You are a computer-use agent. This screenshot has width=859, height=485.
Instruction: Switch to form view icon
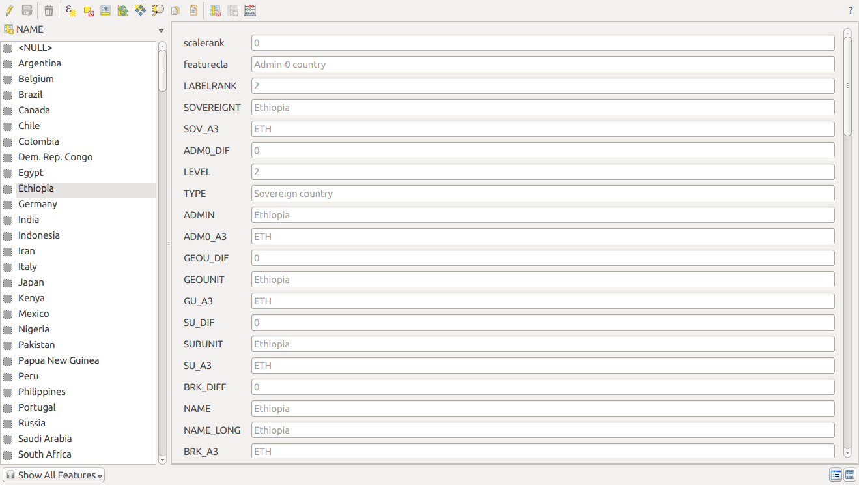point(836,475)
